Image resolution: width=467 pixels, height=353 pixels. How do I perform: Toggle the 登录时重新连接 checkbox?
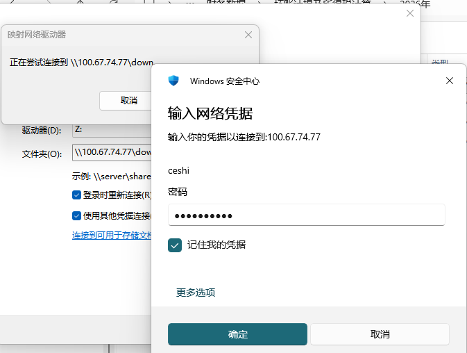pyautogui.click(x=76, y=195)
